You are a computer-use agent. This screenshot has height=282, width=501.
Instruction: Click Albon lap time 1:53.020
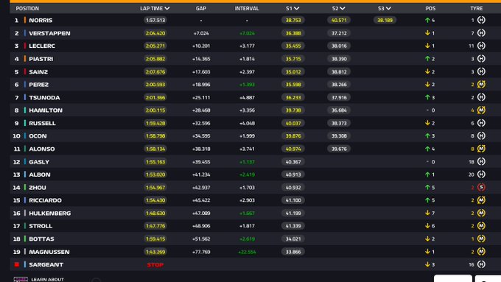(x=155, y=175)
